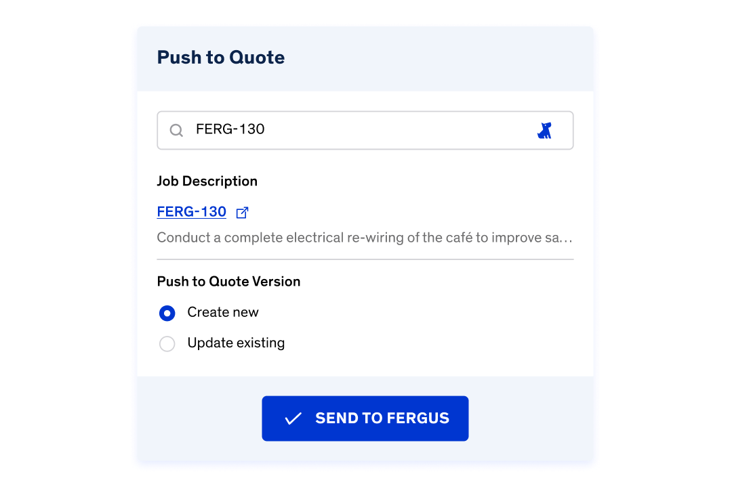This screenshot has height=493, width=732.
Task: Click the FERG-130 text inside search box
Action: click(x=230, y=129)
